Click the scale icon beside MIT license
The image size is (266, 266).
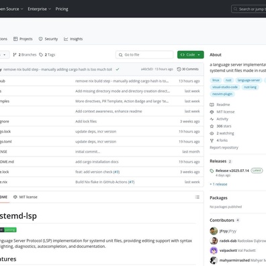[x=212, y=112]
